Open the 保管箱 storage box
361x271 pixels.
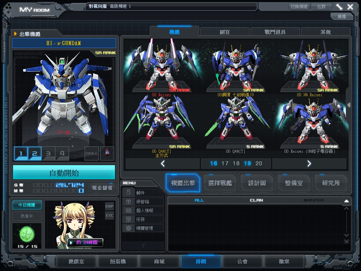pos(143,201)
